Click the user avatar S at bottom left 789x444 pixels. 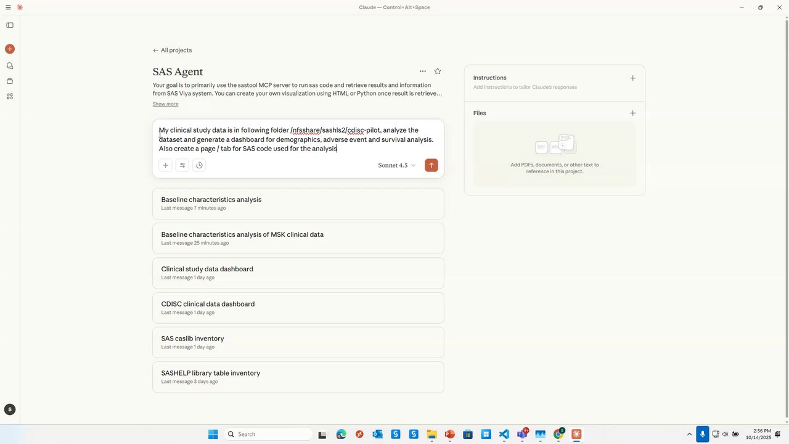[10, 409]
